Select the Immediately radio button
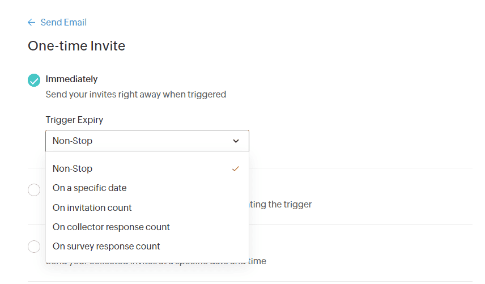The width and height of the screenshot is (485, 284). (x=34, y=80)
